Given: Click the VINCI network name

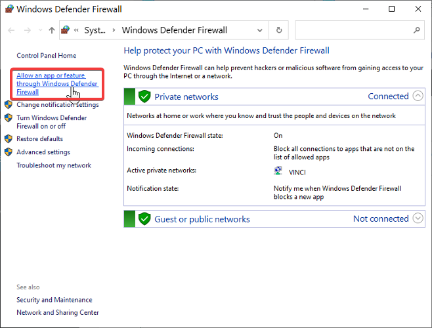Looking at the screenshot, I should tap(297, 173).
